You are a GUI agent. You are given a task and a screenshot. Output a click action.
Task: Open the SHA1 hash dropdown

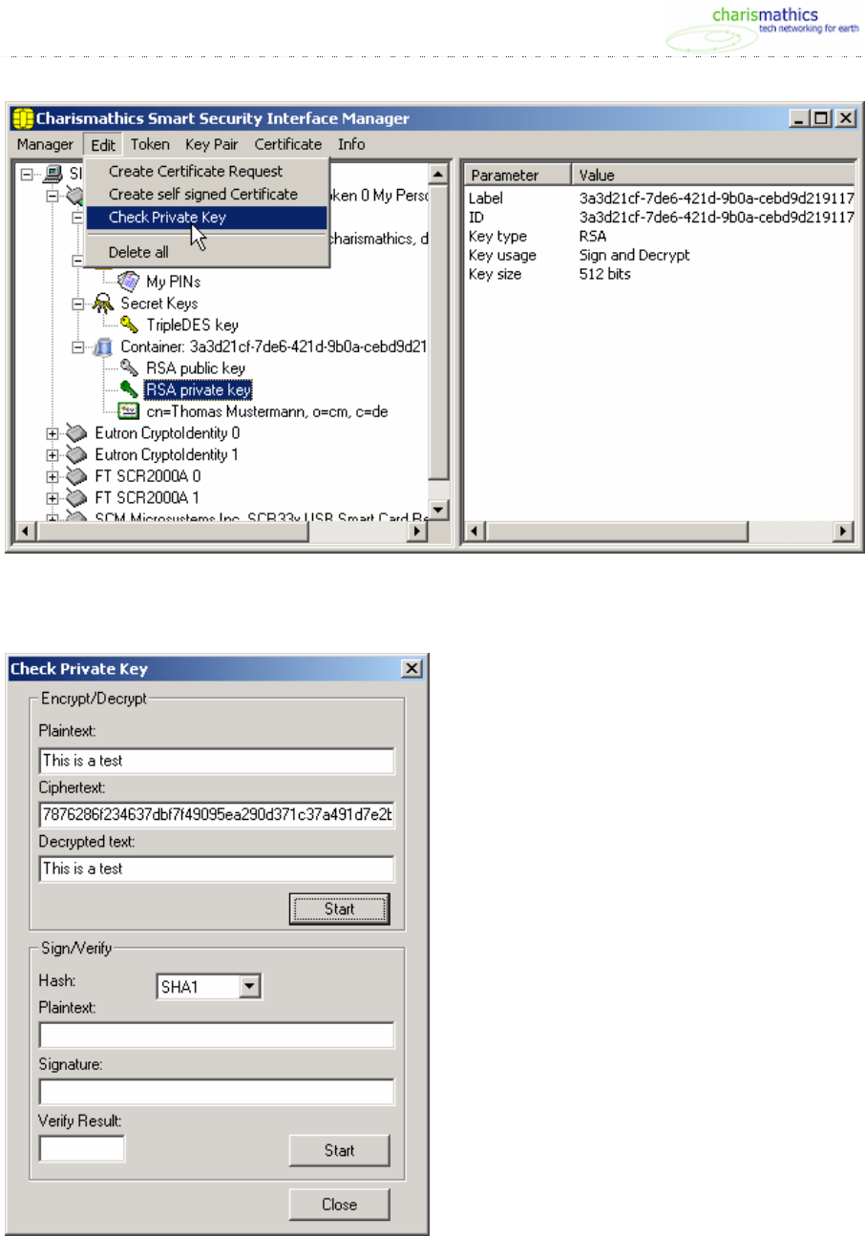(x=250, y=988)
